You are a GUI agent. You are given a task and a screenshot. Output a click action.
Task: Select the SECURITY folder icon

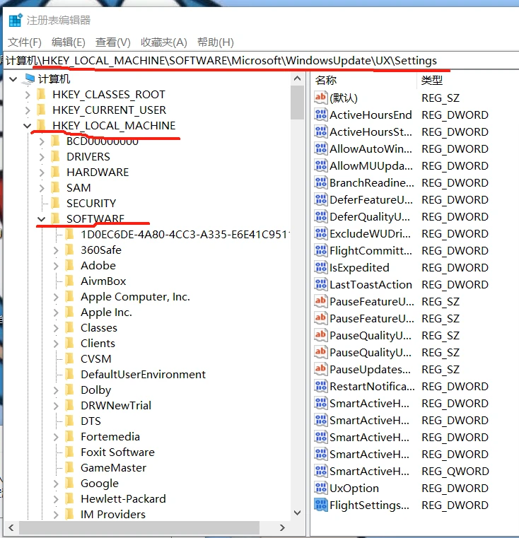coord(55,203)
